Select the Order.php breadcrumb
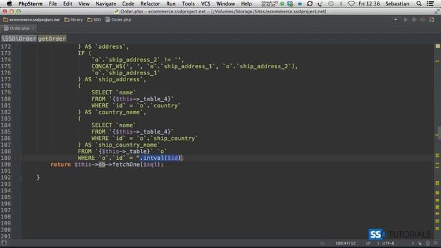The width and height of the screenshot is (441, 248). tap(119, 20)
